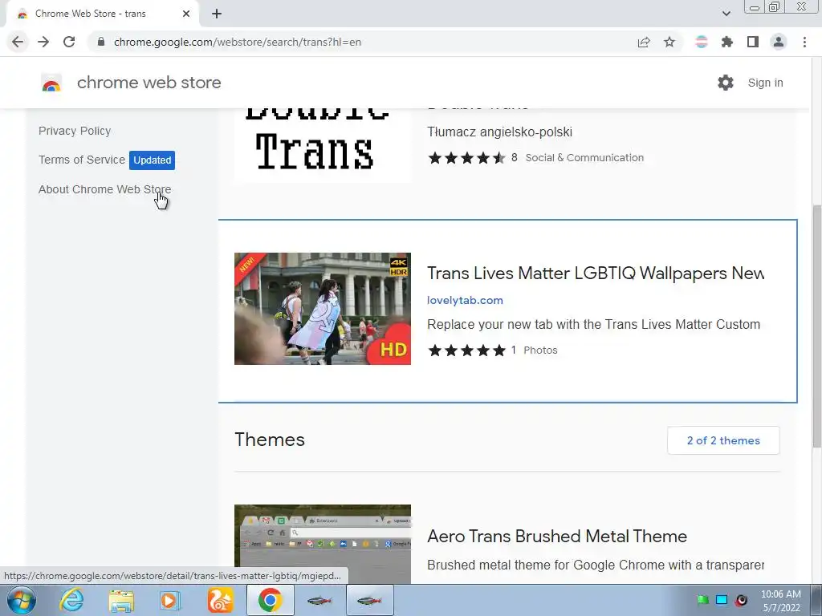Open Aero Trans Brushed Metal Theme title

557,537
